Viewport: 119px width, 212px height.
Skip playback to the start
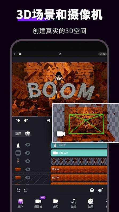click(48, 120)
